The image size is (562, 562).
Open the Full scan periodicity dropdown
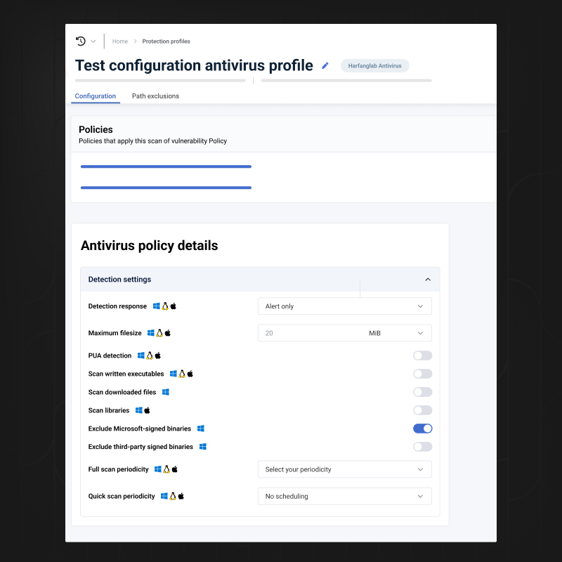pyautogui.click(x=344, y=469)
